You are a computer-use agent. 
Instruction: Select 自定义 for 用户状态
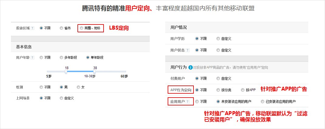click(218, 50)
